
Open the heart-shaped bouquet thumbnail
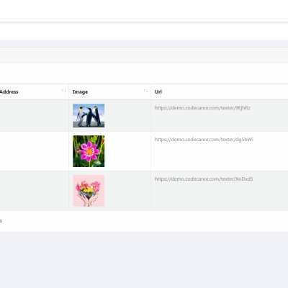click(x=89, y=191)
